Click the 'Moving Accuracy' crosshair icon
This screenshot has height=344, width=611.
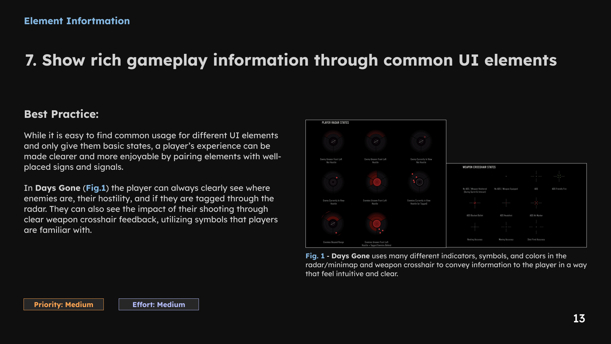pyautogui.click(x=506, y=227)
